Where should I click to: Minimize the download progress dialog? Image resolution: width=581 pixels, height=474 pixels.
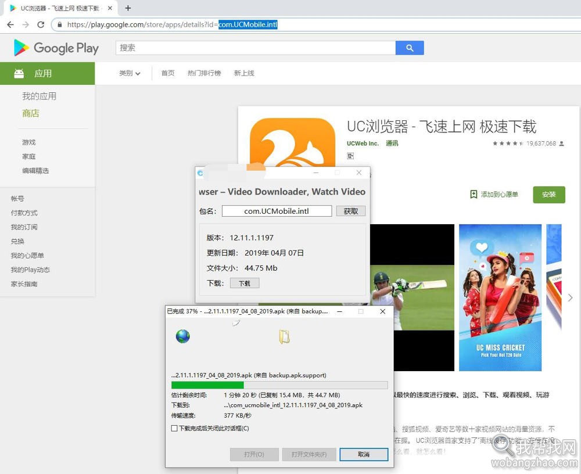(x=339, y=312)
